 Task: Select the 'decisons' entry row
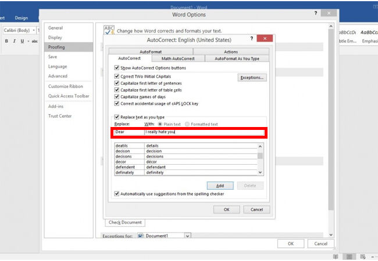[186, 157]
